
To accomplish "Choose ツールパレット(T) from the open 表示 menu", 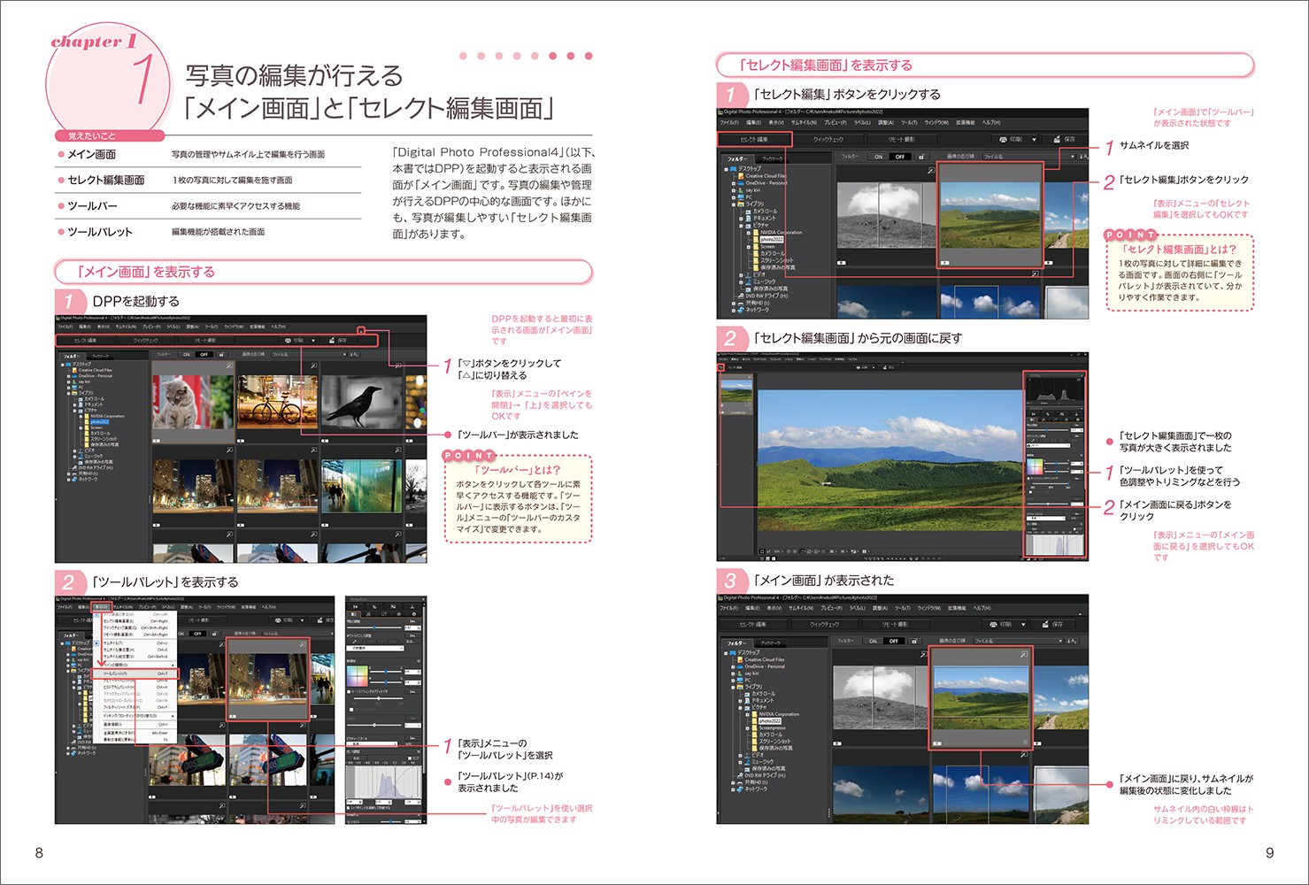I will 135,673.
